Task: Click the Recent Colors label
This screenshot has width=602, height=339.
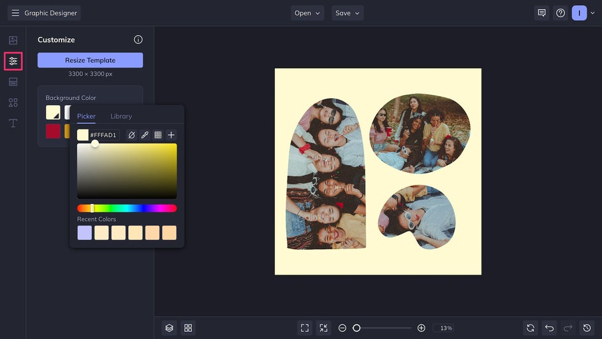Action: 96,219
